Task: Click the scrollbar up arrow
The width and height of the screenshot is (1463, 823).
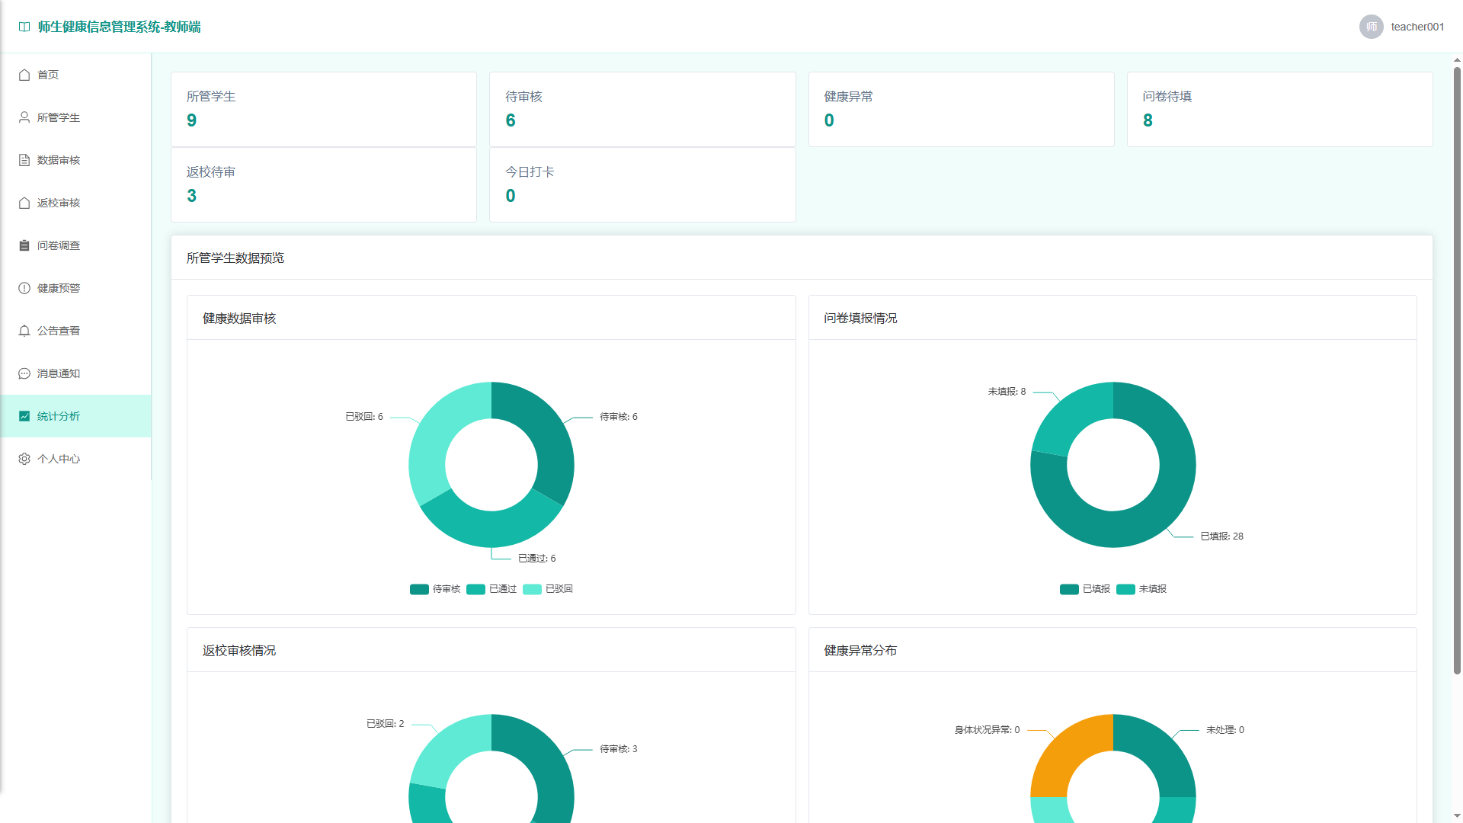Action: point(1457,59)
